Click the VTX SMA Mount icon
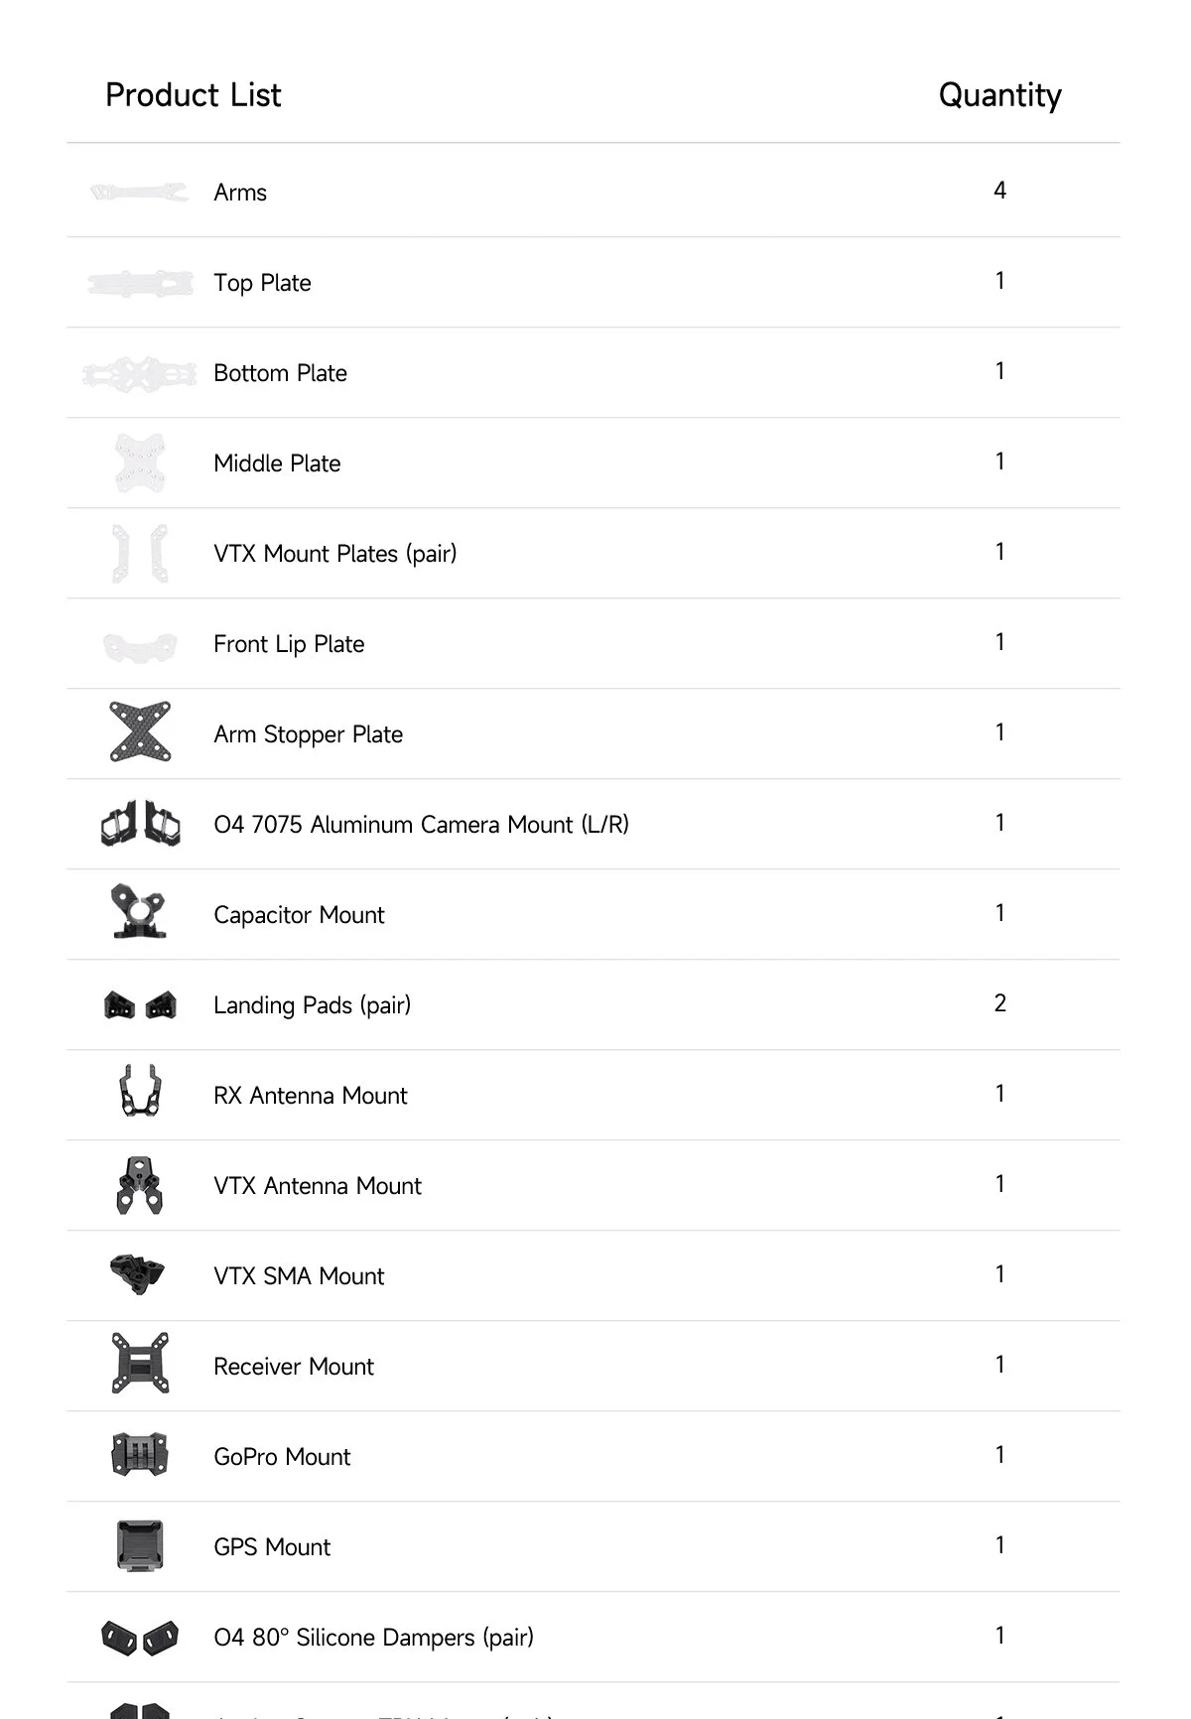This screenshot has height=1719, width=1191. (x=138, y=1274)
